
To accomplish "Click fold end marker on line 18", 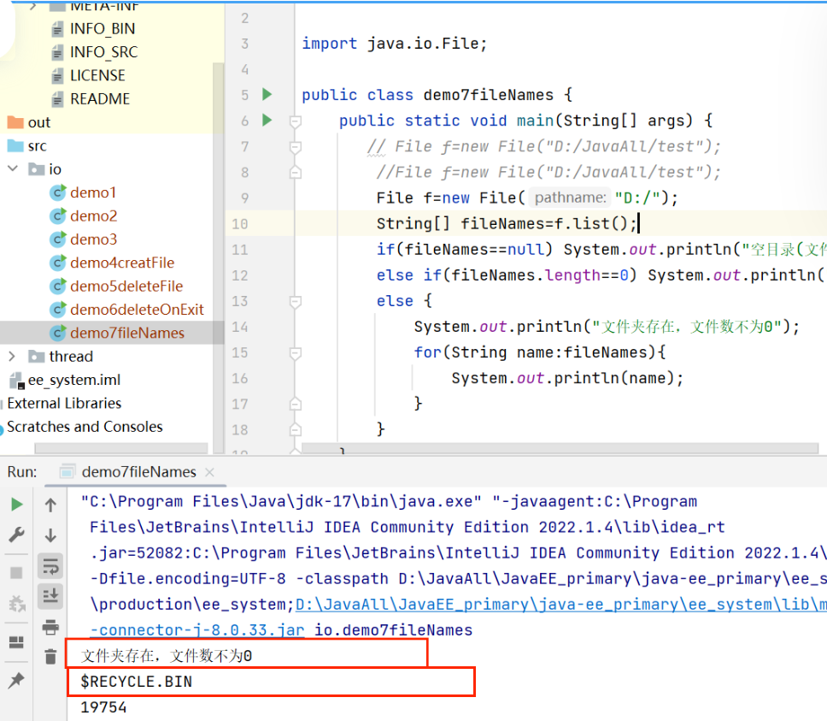I will click(296, 429).
